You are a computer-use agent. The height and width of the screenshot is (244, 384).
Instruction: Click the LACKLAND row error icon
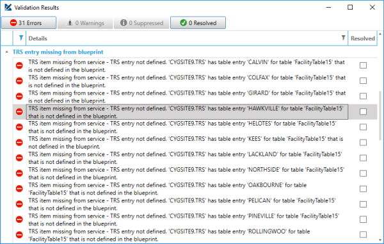tap(19, 158)
